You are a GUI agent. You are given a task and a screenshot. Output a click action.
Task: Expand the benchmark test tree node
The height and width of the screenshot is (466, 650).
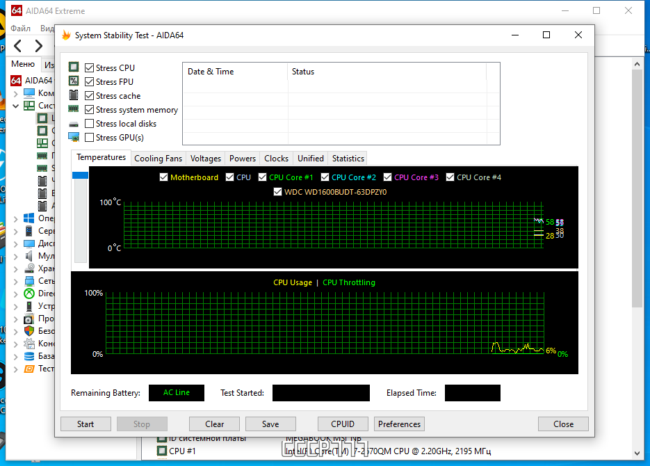click(x=16, y=369)
